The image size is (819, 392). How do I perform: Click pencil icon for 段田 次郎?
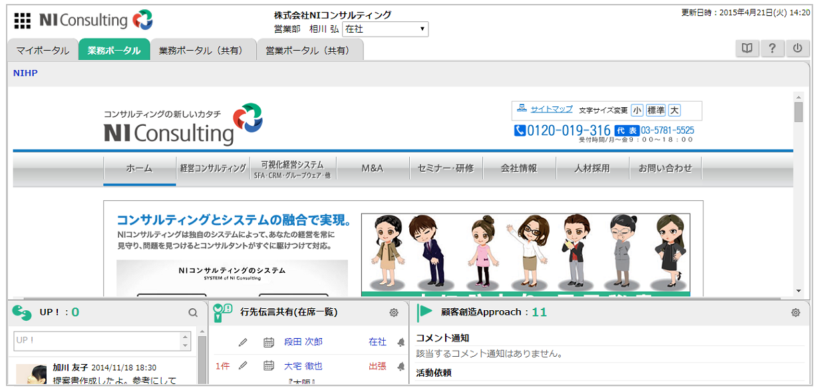[243, 342]
